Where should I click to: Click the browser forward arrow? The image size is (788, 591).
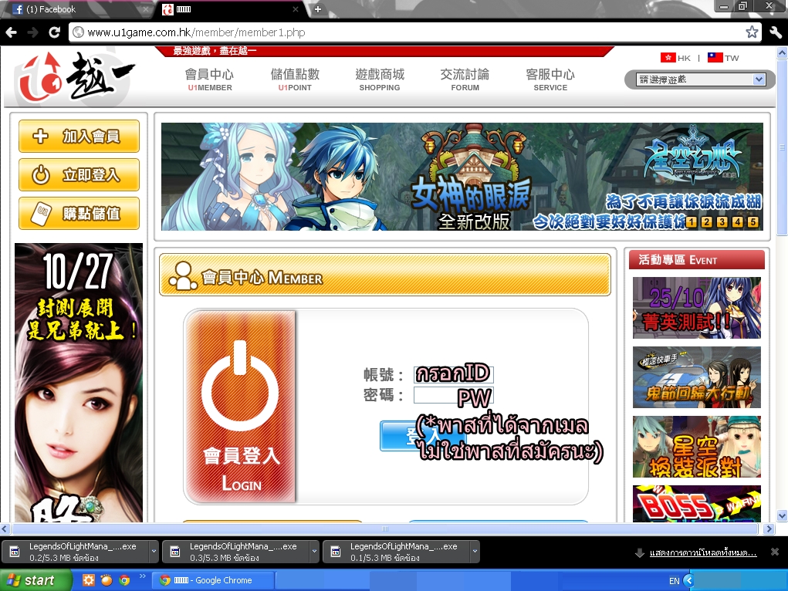pos(32,32)
